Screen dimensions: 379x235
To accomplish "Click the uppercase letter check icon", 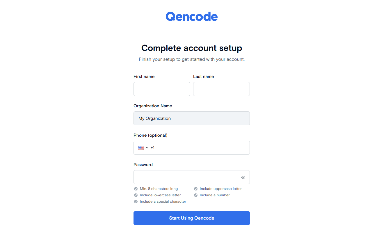I will pos(196,189).
